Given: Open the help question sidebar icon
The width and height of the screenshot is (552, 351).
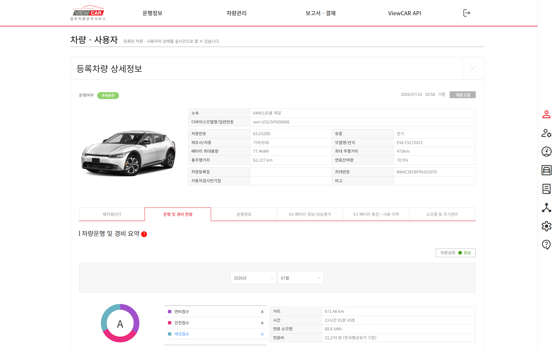Looking at the screenshot, I should [546, 245].
